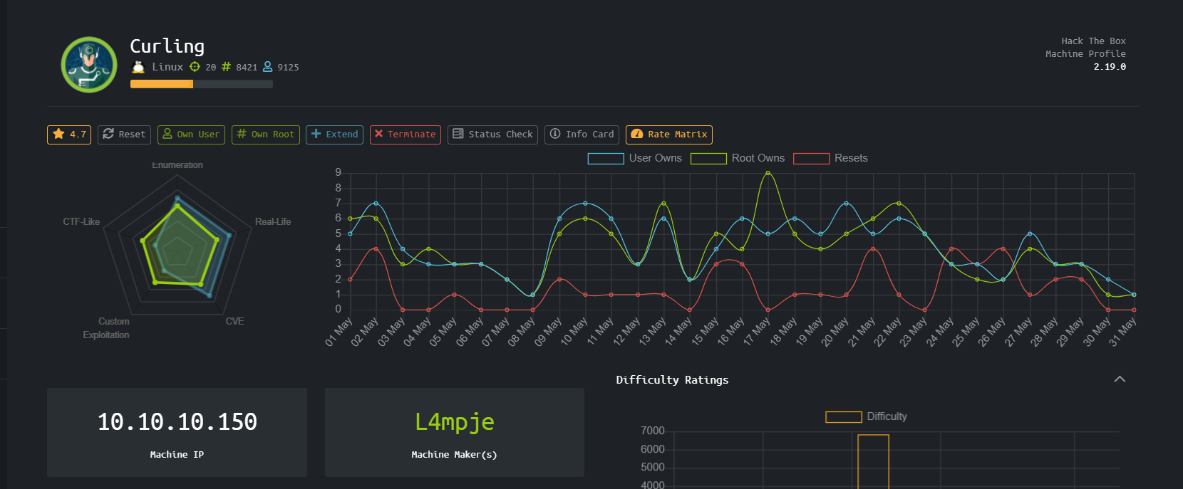Click the Curling machine avatar image

pyautogui.click(x=89, y=65)
